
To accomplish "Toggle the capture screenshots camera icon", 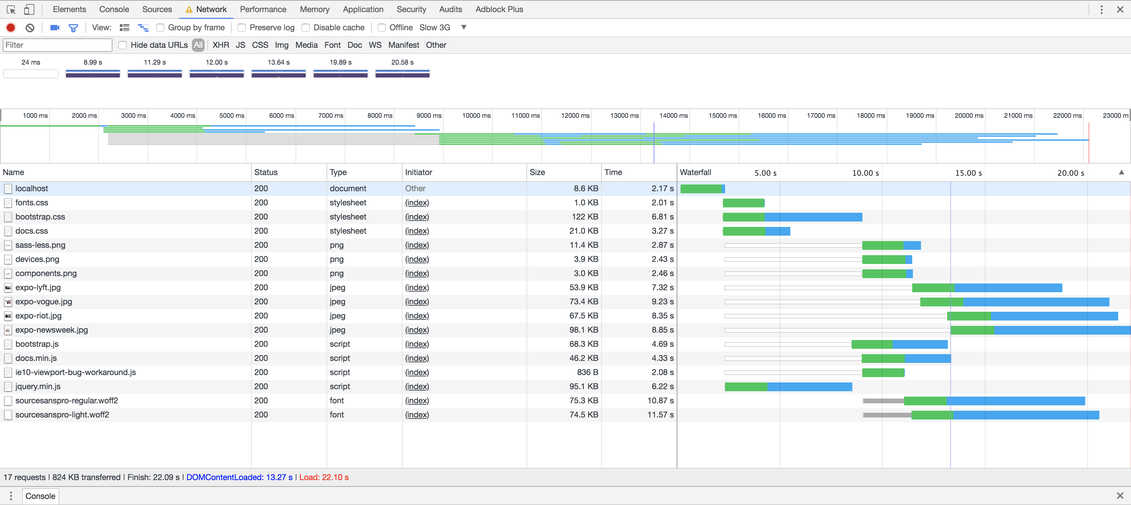I will (x=55, y=28).
